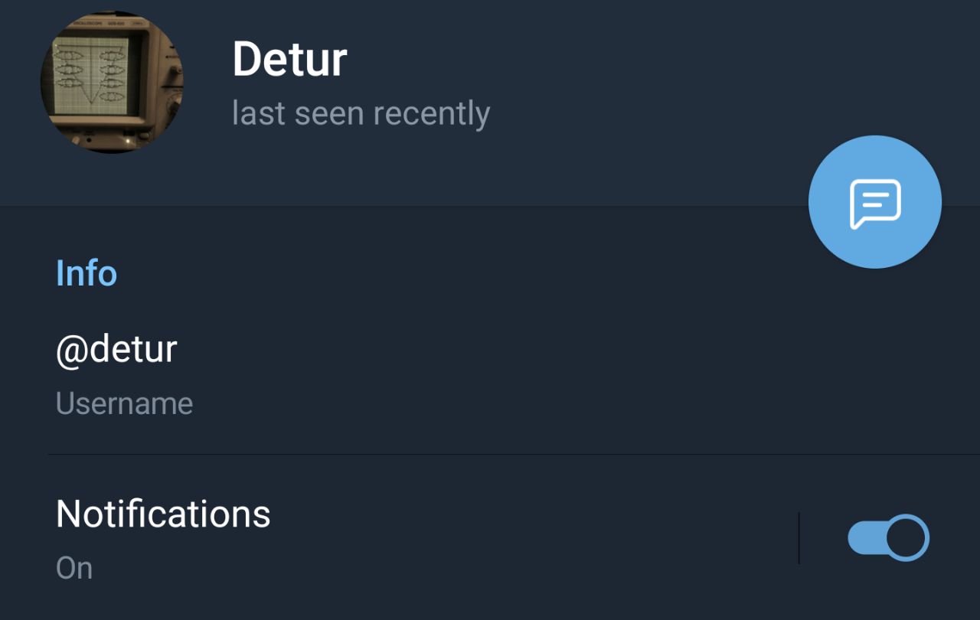Click the vertical divider beside the notification switch
980x620 pixels.
click(x=799, y=538)
